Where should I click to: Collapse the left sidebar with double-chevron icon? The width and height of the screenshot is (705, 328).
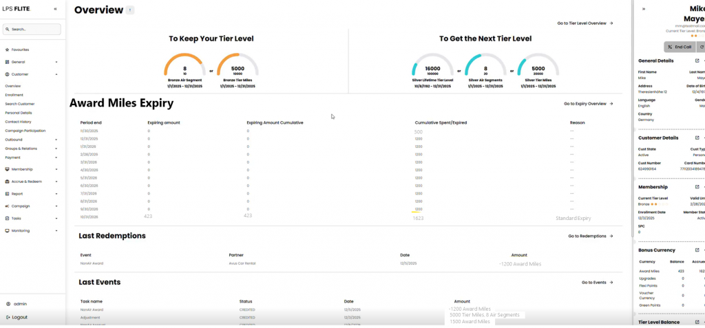point(56,9)
